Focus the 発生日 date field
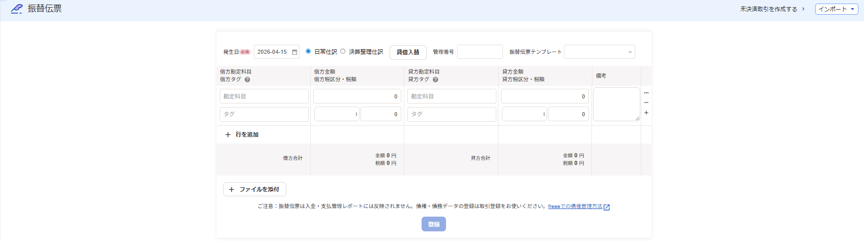This screenshot has height=241, width=864. tap(277, 52)
